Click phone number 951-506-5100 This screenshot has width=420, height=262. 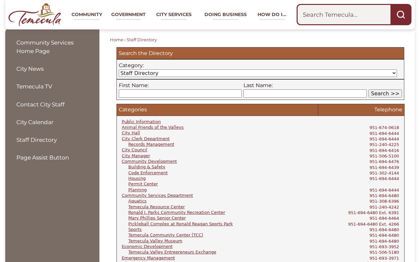(384, 156)
